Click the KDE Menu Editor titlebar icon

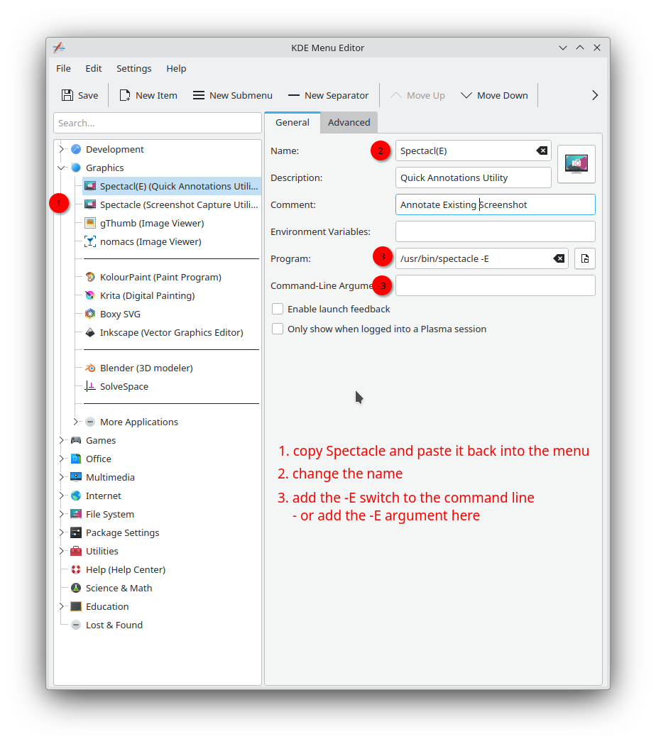[59, 48]
